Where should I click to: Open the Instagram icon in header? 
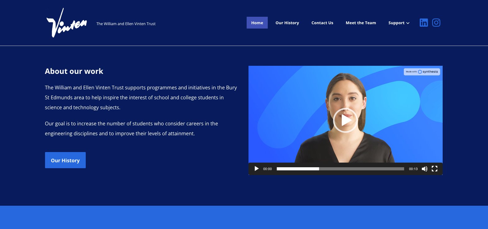436,23
